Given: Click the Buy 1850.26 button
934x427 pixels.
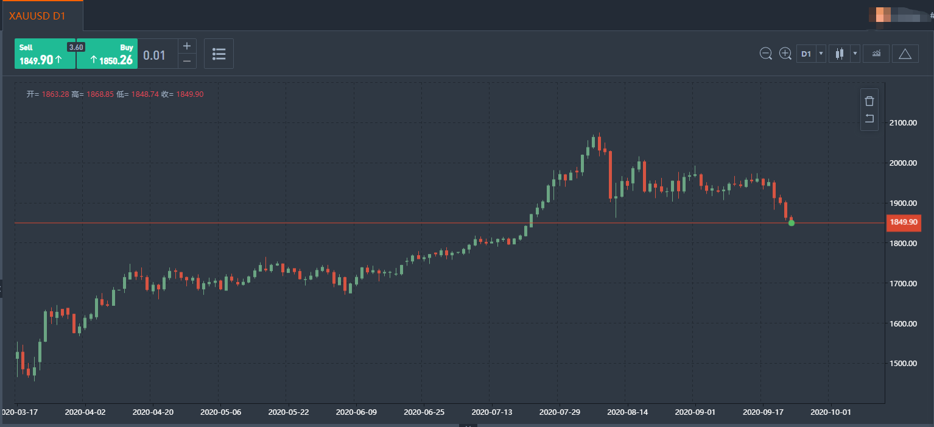Looking at the screenshot, I should click(107, 54).
